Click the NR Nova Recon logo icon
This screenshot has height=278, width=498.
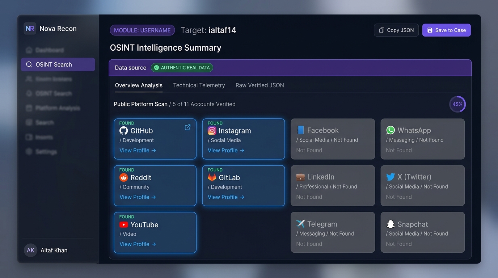(x=30, y=29)
